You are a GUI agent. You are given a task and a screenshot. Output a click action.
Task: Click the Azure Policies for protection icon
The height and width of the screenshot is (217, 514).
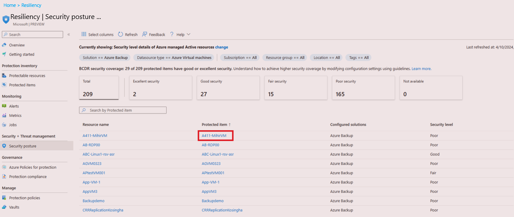pos(4,167)
